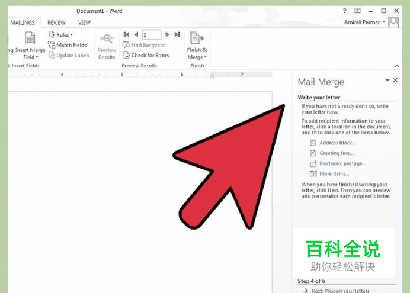The image size is (410, 293).
Task: Click Next: Preview your letters
Action: (x=341, y=291)
